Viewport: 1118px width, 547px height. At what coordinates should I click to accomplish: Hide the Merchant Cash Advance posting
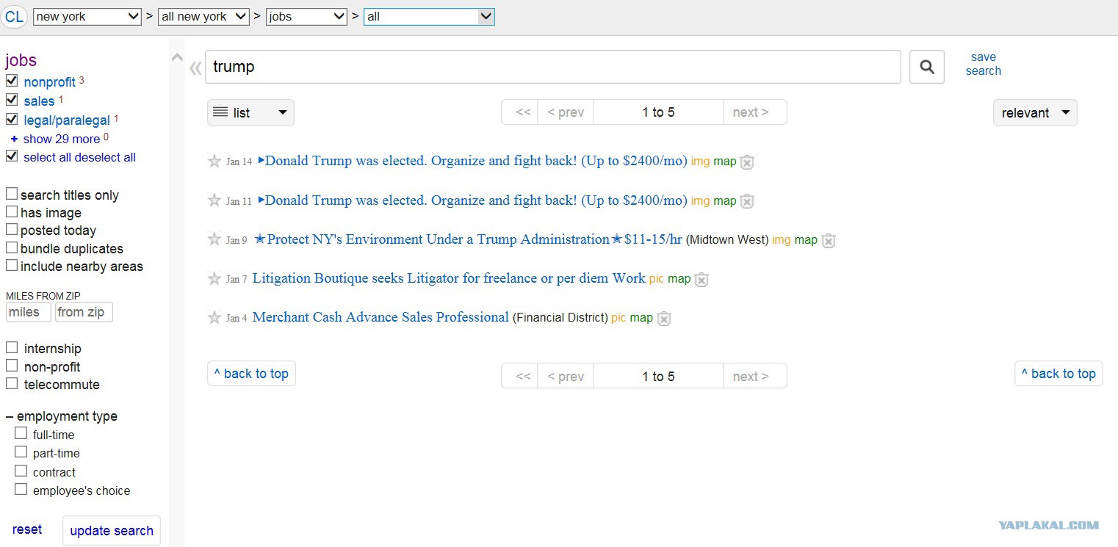click(x=664, y=319)
